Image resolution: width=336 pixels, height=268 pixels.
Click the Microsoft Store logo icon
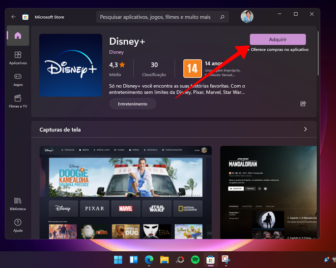[25, 17]
